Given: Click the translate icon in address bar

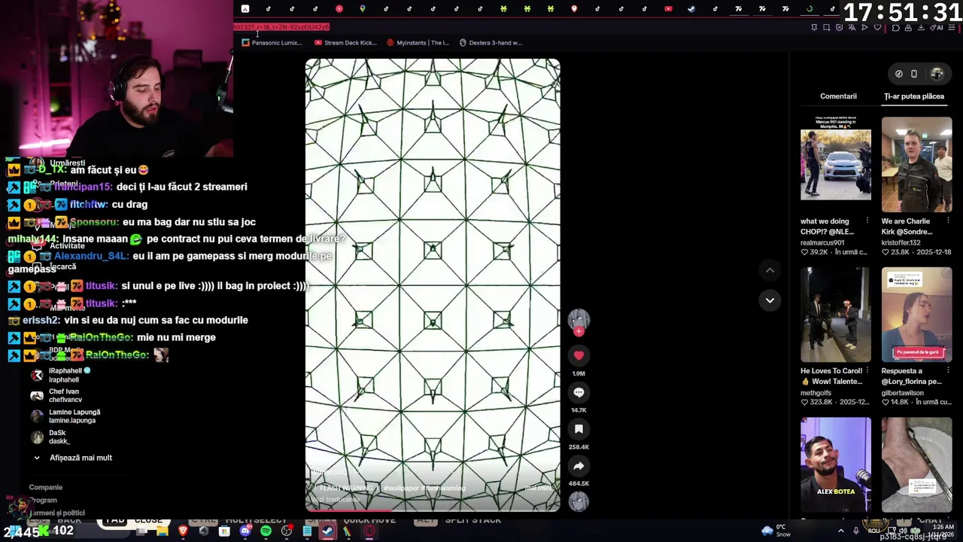Looking at the screenshot, I should pos(852,28).
